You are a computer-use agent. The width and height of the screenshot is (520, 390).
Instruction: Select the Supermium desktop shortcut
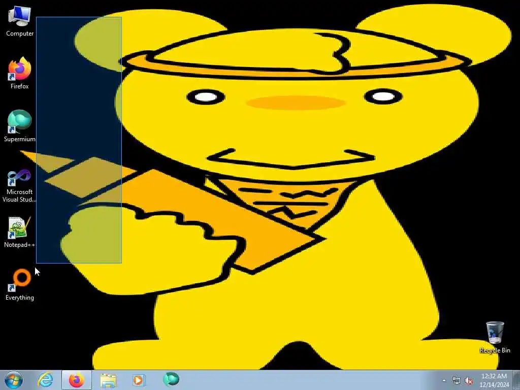[x=20, y=126]
